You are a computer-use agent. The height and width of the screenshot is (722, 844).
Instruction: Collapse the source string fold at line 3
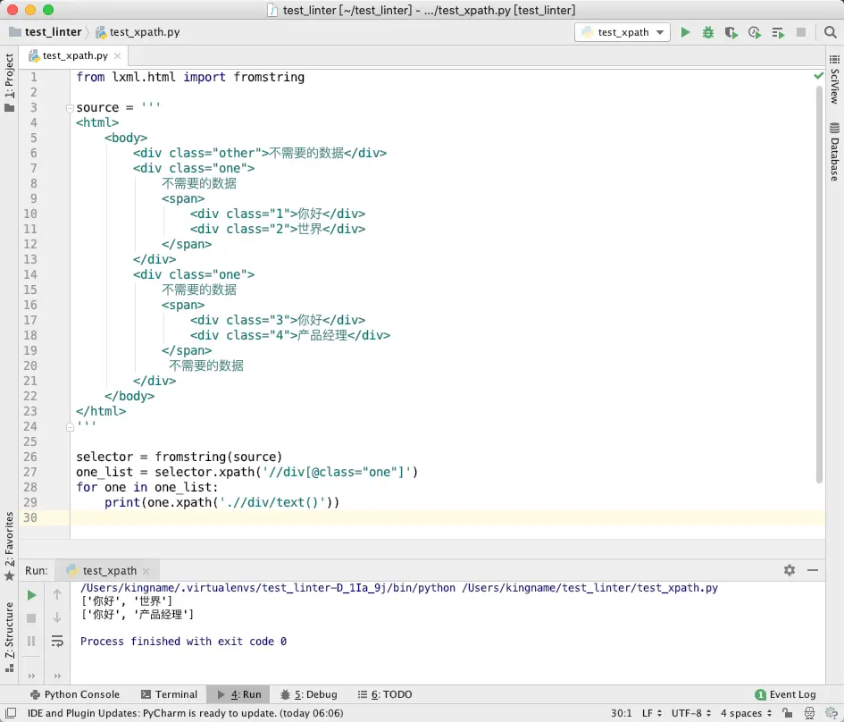pyautogui.click(x=70, y=108)
